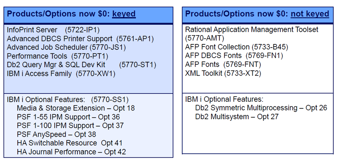Select XML Toolkit (5733-XT2) line
The image size is (340, 161).
tap(223, 73)
